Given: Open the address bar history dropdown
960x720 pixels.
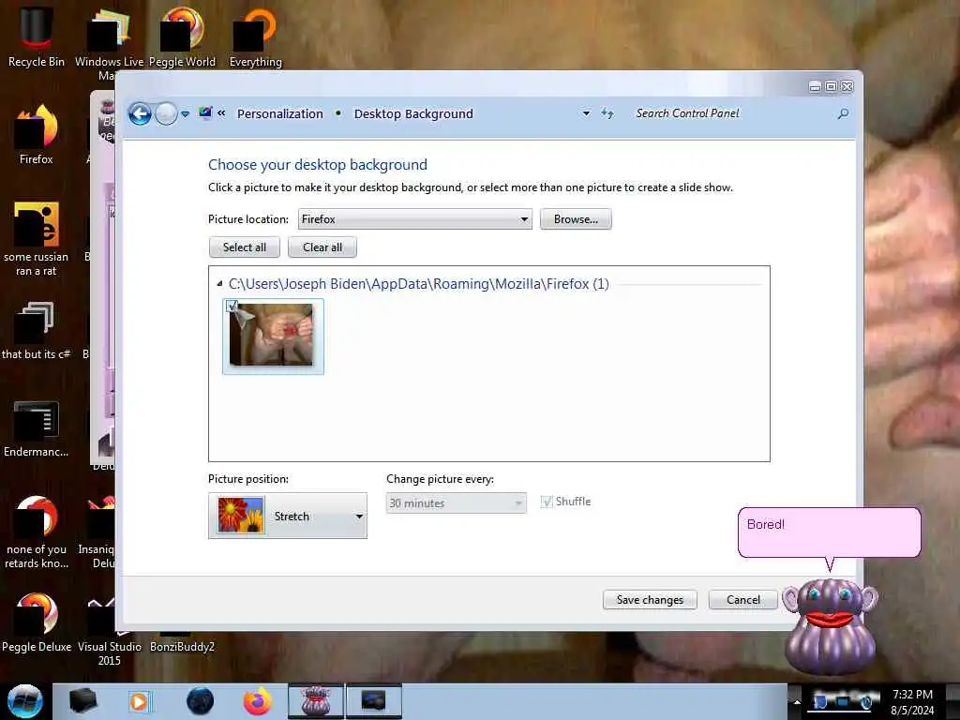Looking at the screenshot, I should [x=586, y=113].
